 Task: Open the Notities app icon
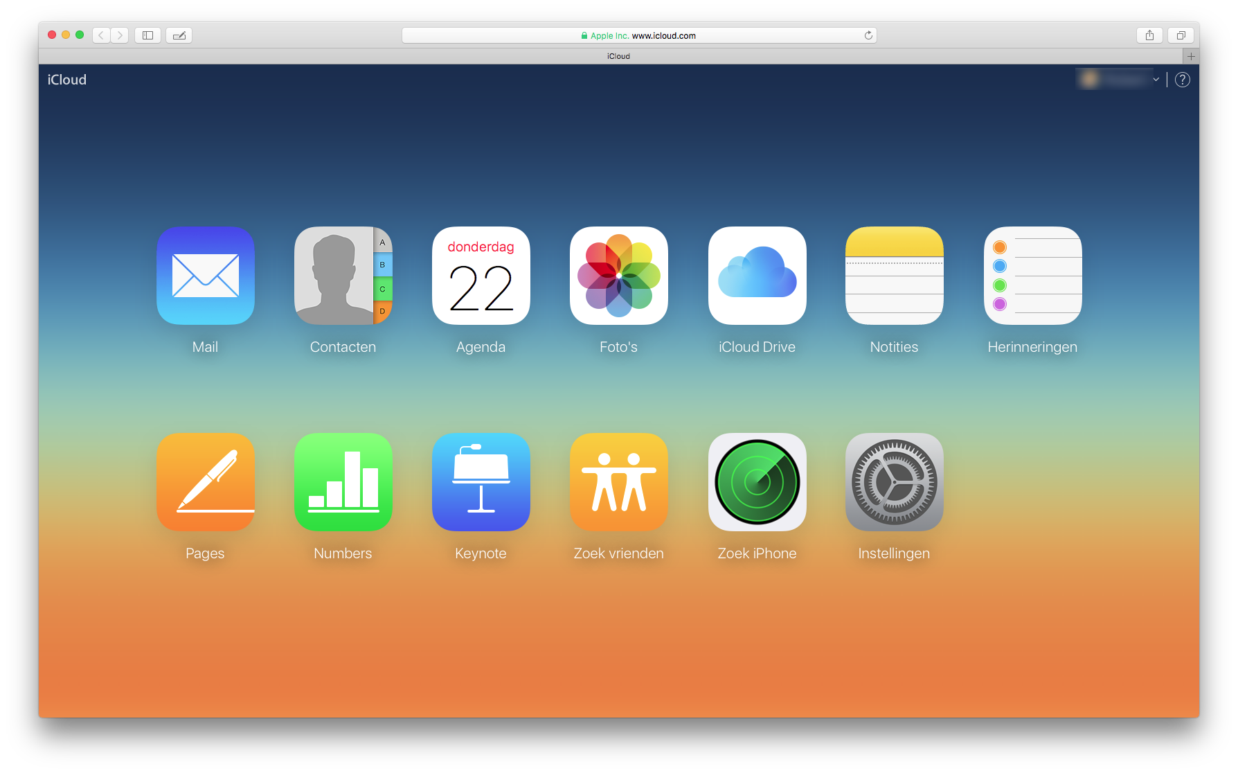click(x=895, y=276)
